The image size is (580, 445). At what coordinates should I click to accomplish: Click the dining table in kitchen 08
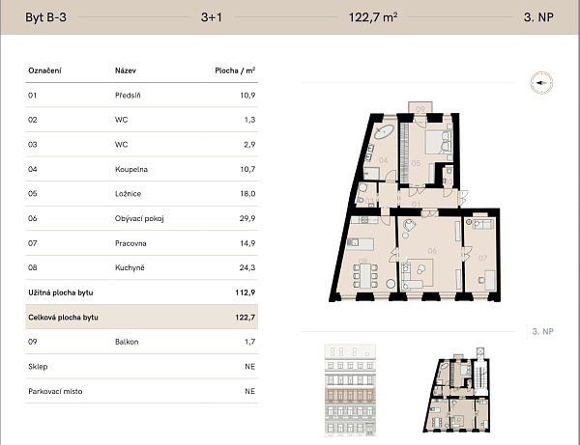pos(364,277)
